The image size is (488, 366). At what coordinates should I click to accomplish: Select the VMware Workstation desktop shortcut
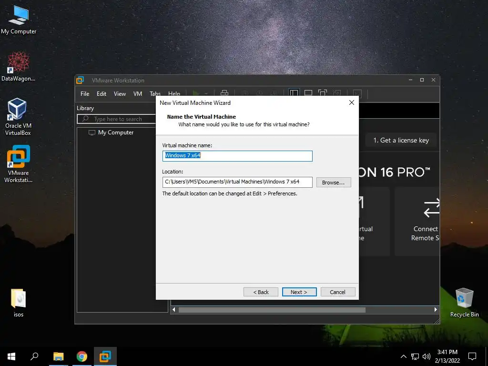[x=18, y=164]
